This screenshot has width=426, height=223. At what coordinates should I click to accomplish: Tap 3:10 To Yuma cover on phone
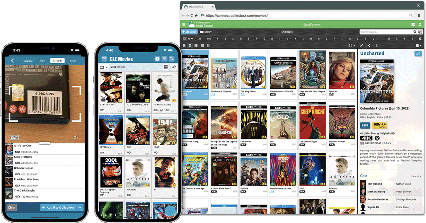(111, 88)
